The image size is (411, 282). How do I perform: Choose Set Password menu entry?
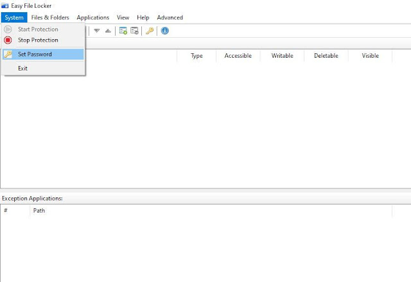43,54
